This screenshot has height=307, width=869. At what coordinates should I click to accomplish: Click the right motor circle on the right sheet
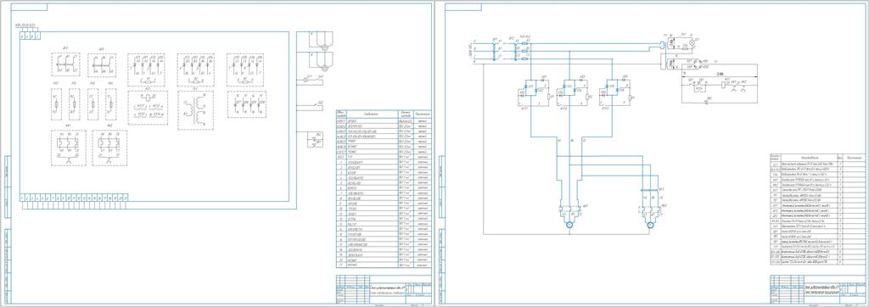point(650,226)
